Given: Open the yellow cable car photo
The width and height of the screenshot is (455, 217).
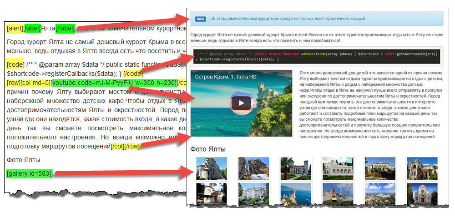Looking at the screenshot, I should pyautogui.click(x=338, y=194).
